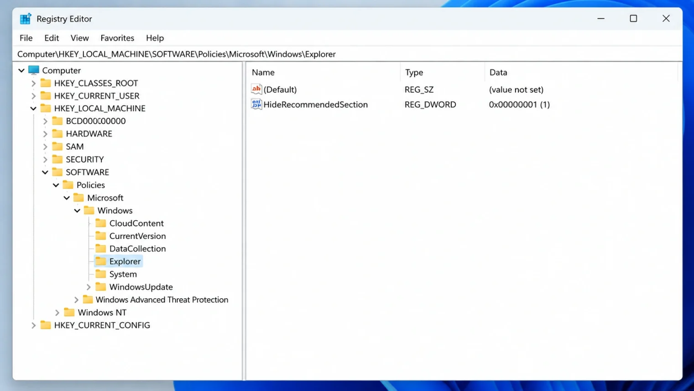Image resolution: width=694 pixels, height=391 pixels.
Task: Collapse the Windows key under Microsoft
Action: [77, 211]
